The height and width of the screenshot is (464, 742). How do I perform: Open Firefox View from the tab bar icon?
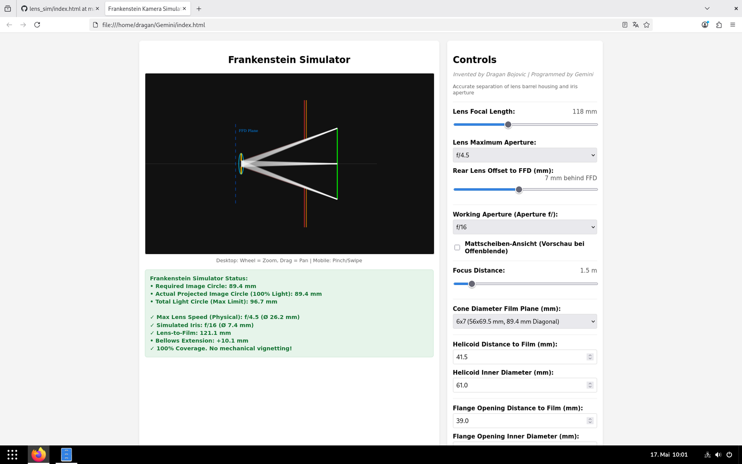pos(8,9)
